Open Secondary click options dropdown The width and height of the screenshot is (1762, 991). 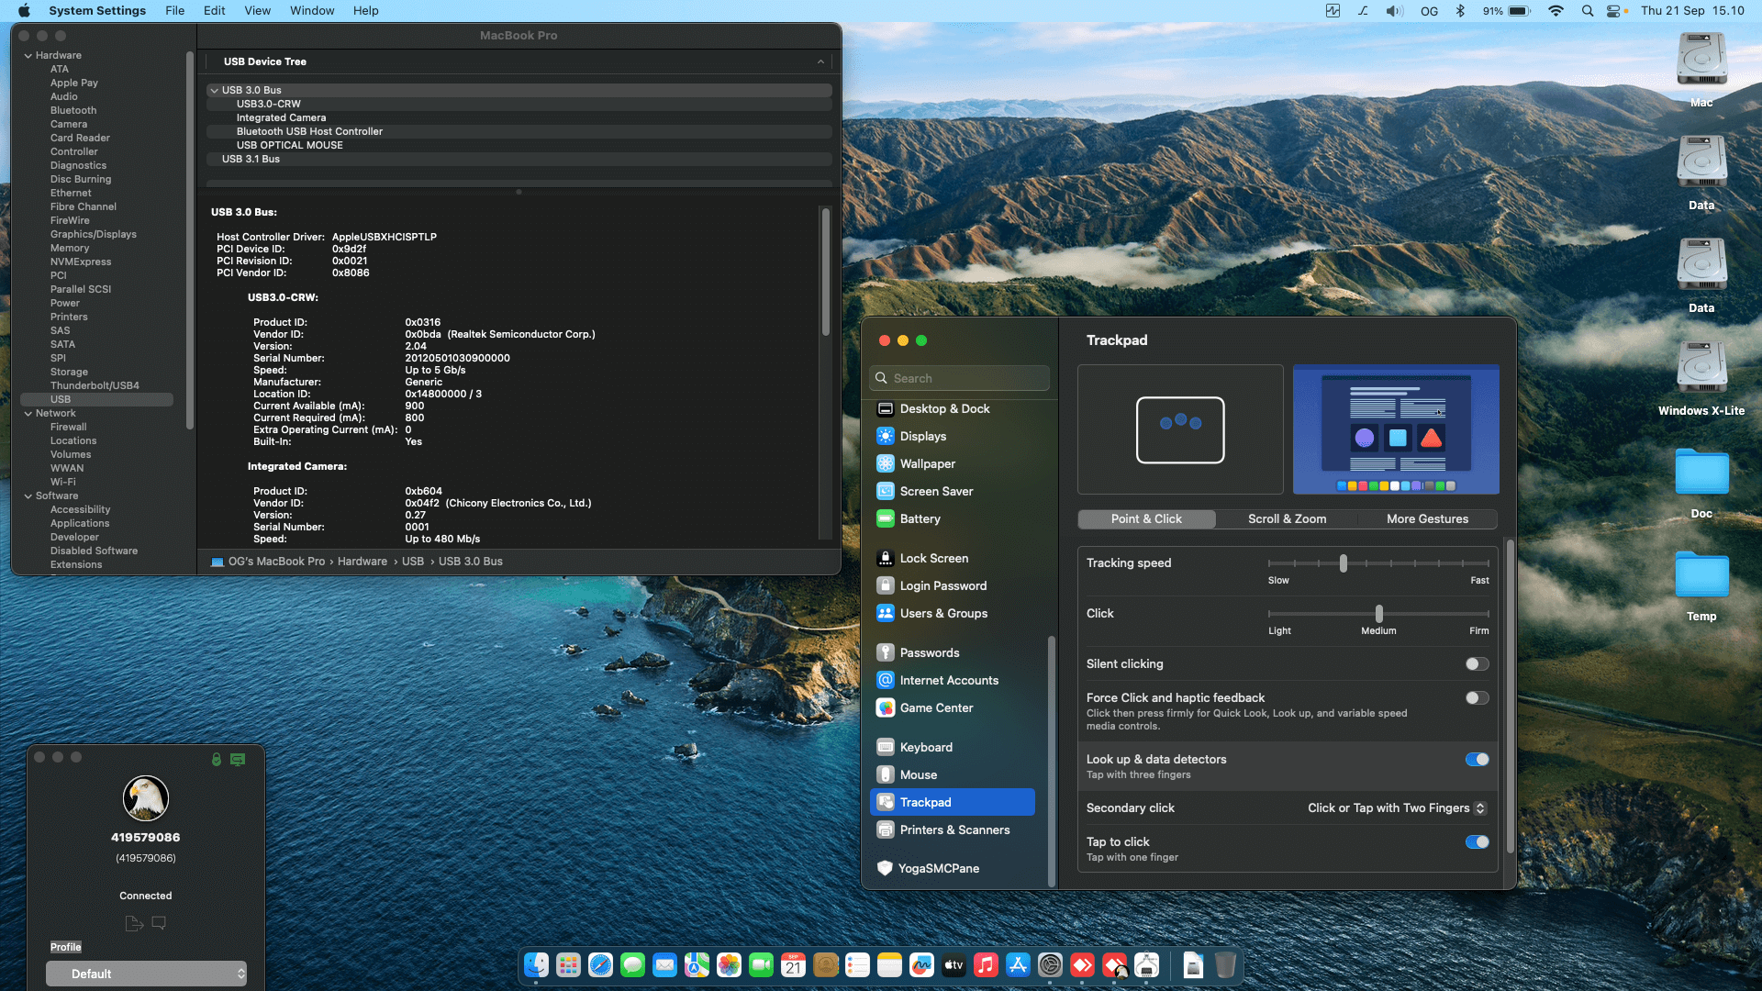click(1396, 808)
